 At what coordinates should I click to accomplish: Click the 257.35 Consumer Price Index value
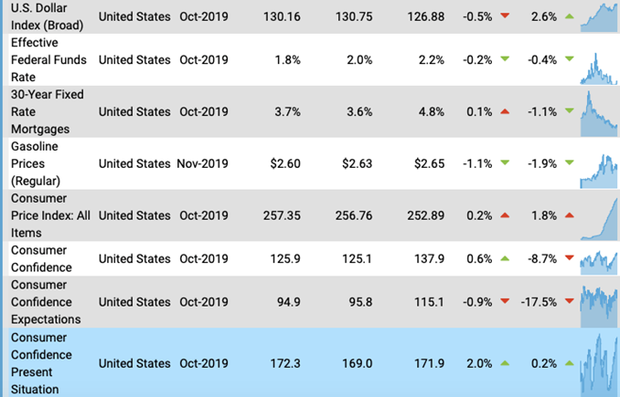coord(282,215)
